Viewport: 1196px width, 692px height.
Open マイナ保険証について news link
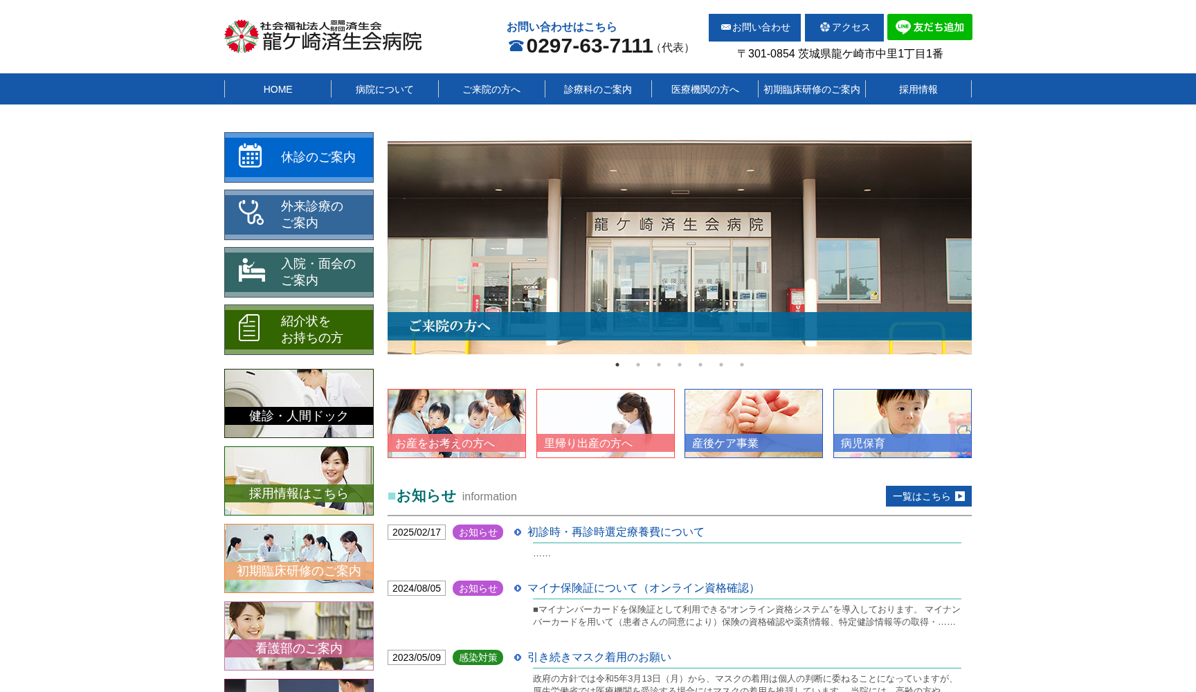coord(643,588)
